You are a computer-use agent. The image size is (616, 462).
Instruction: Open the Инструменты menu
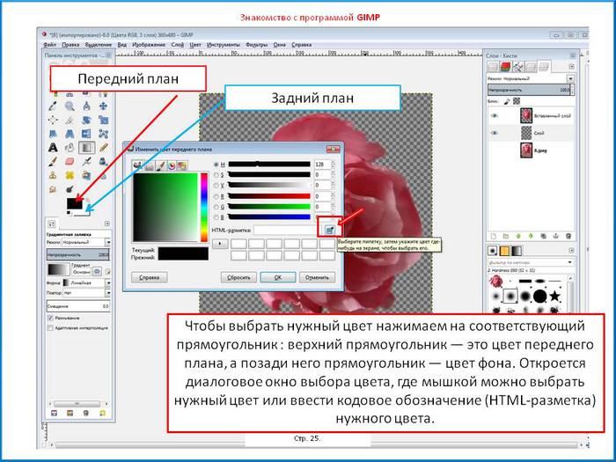[x=224, y=45]
